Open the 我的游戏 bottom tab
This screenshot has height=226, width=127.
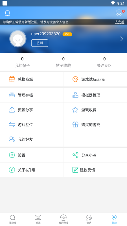click(63, 220)
